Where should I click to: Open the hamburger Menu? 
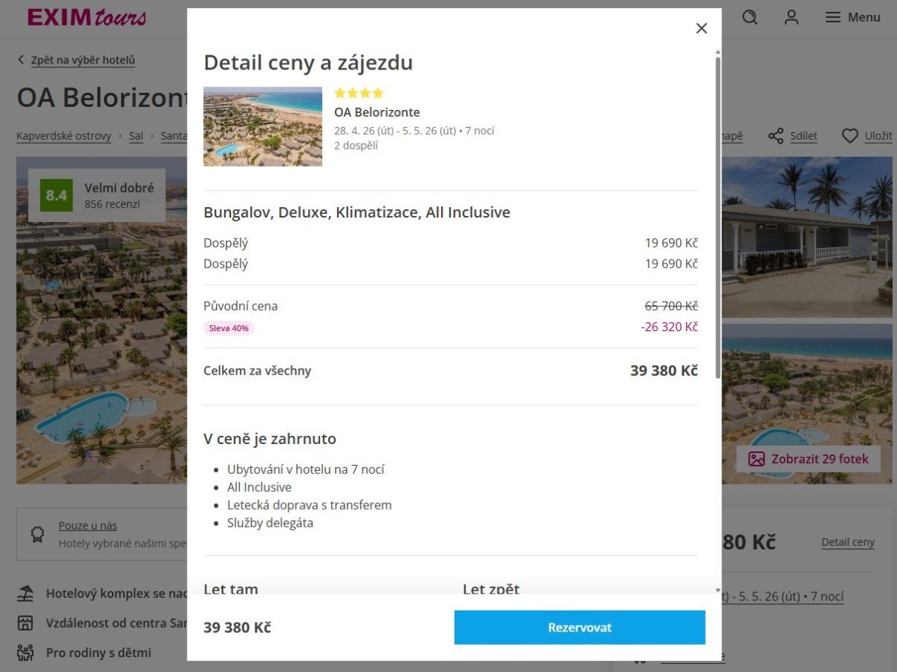pyautogui.click(x=852, y=17)
